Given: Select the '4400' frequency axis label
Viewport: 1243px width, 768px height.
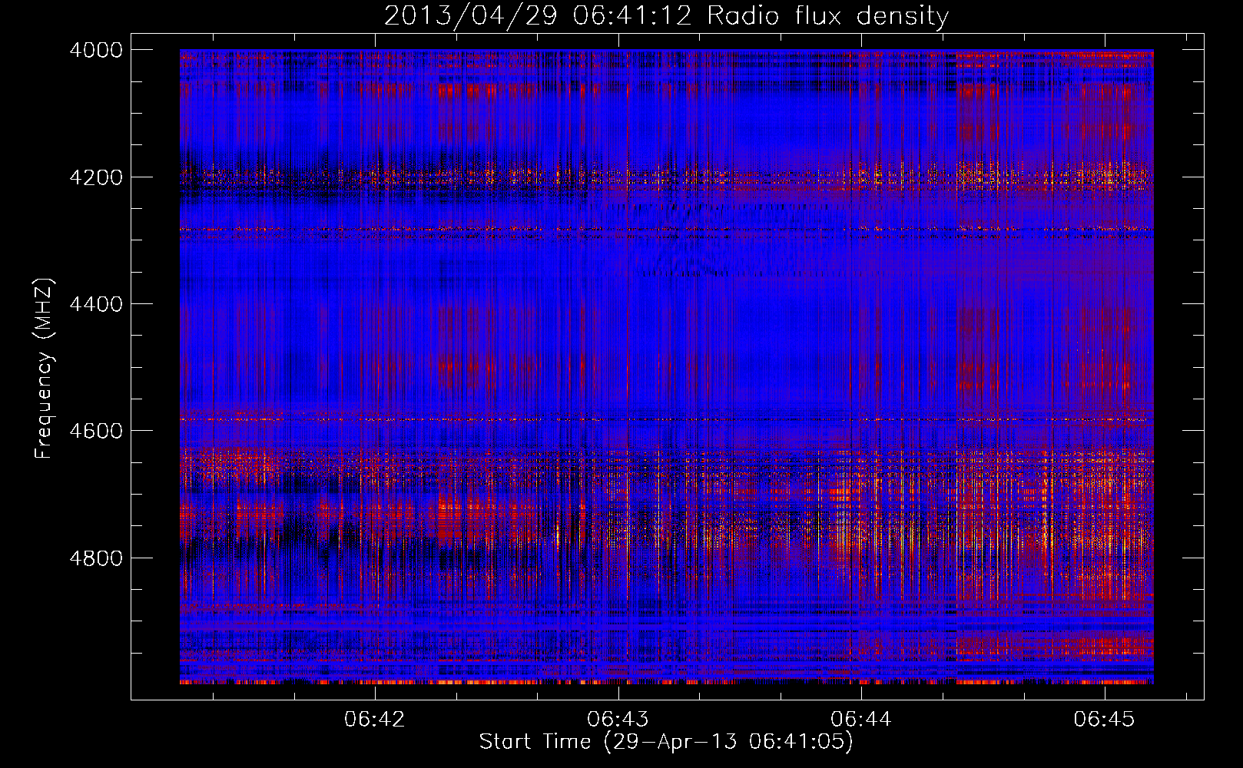Looking at the screenshot, I should coord(96,304).
